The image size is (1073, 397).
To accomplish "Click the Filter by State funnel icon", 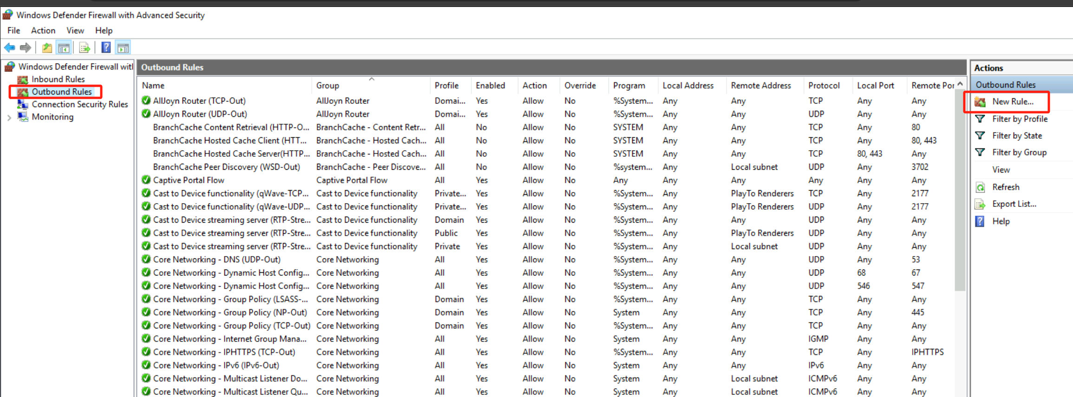I will point(980,135).
